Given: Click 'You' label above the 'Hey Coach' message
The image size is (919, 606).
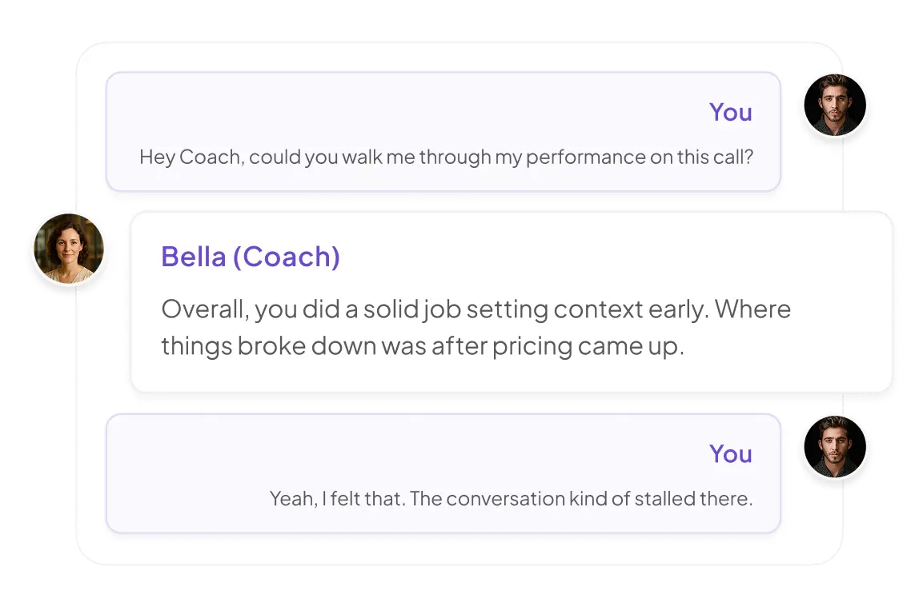Looking at the screenshot, I should click(730, 113).
